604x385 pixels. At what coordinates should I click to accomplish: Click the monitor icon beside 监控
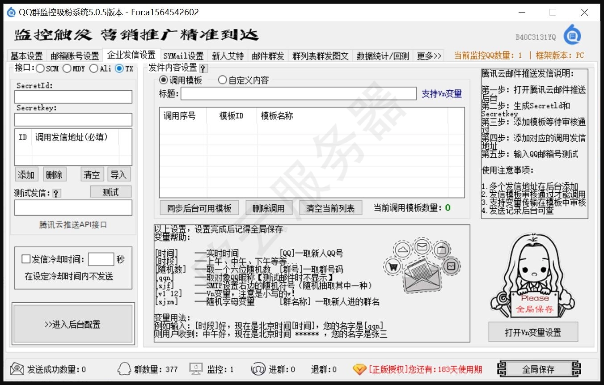click(x=196, y=369)
